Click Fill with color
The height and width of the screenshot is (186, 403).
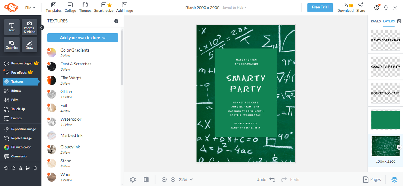click(17, 147)
